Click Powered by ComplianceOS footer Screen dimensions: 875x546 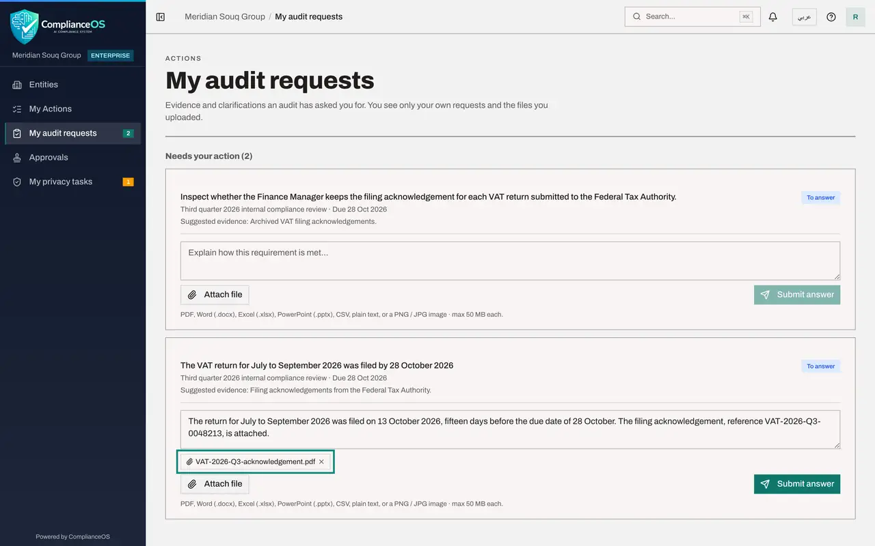[72, 536]
